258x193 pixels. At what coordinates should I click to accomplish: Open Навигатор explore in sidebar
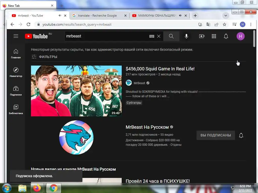[16, 72]
